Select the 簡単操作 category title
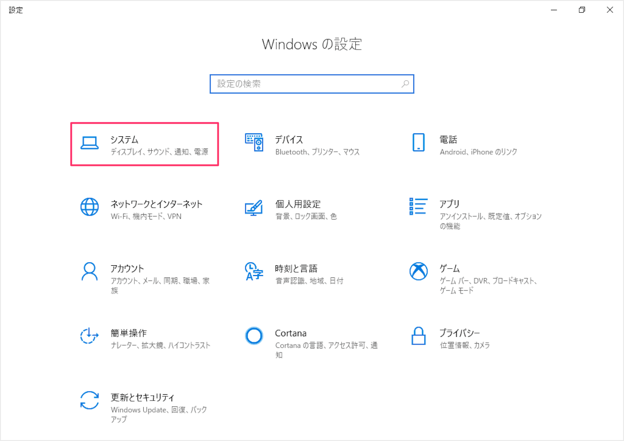 coord(129,333)
